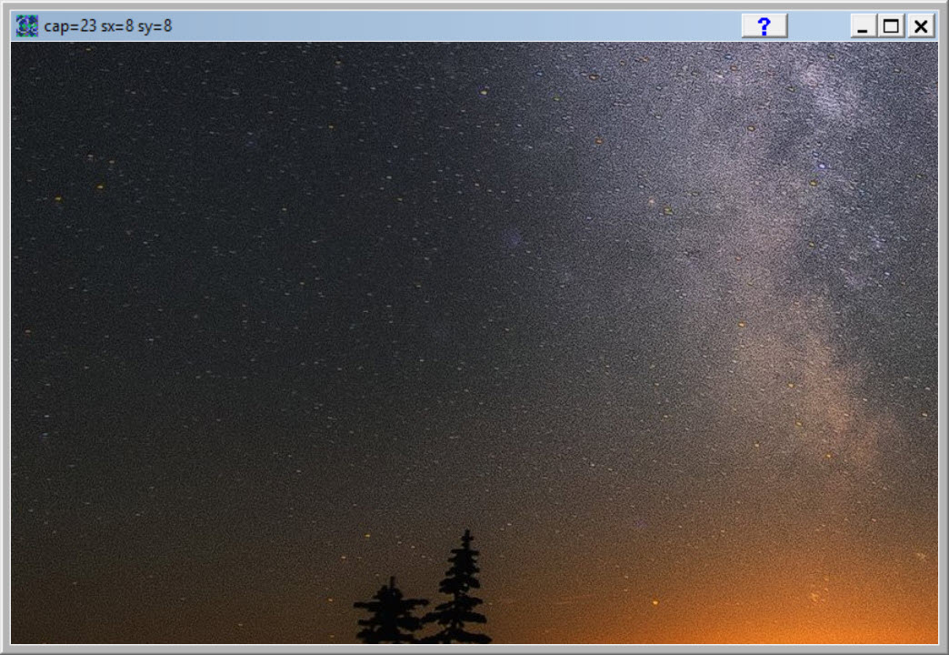This screenshot has height=655, width=949.
Task: Maximize the window
Action: point(892,26)
